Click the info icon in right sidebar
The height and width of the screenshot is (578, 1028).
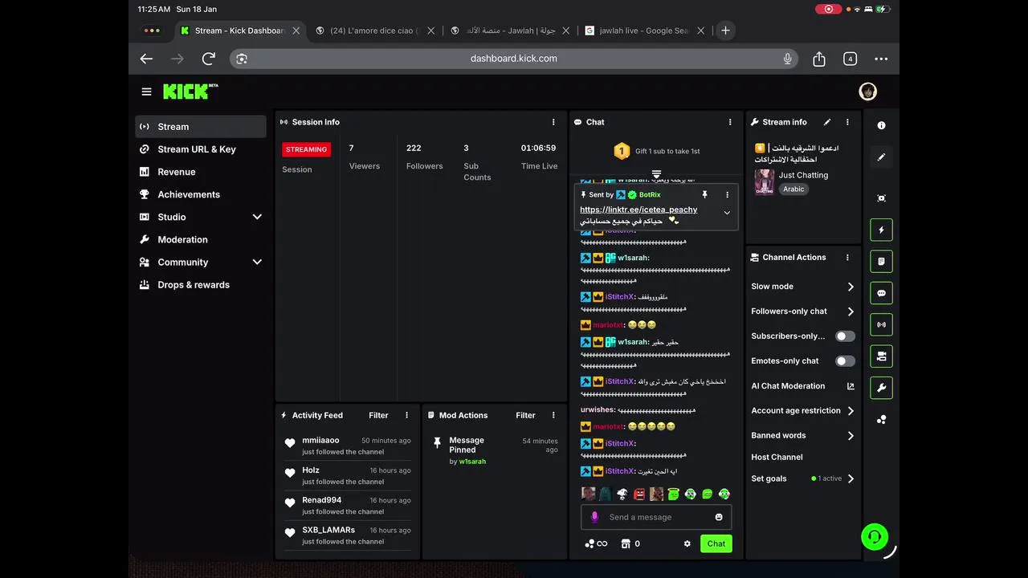[881, 125]
